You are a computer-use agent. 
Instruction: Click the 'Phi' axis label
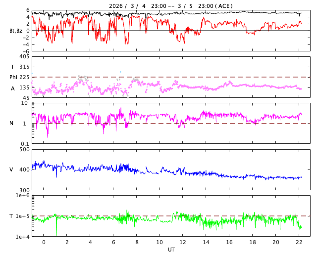(x=13, y=77)
